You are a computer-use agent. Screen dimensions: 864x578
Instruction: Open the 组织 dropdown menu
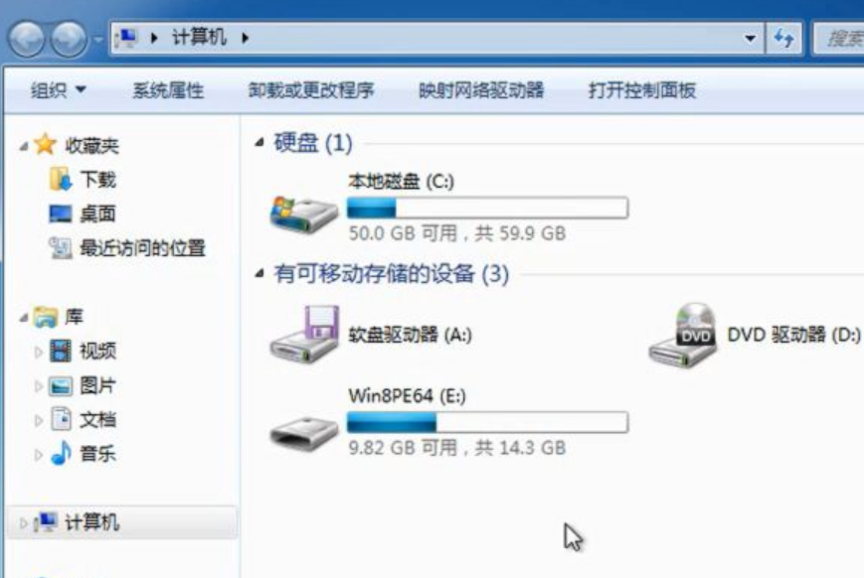coord(58,89)
